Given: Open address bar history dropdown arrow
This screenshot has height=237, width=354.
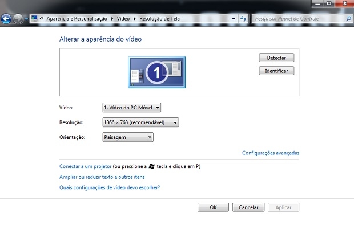Looking at the screenshot, I should click(x=234, y=19).
